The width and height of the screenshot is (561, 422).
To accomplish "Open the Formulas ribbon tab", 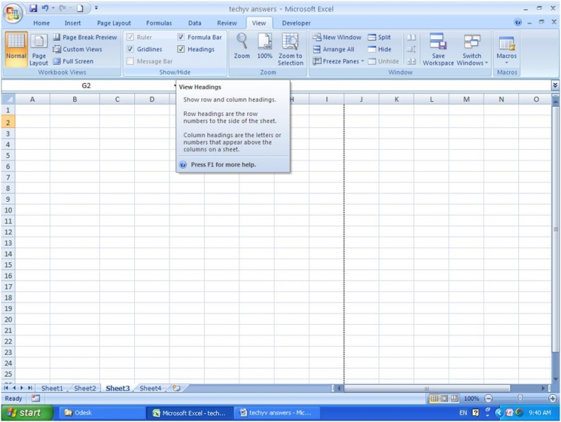I will click(159, 23).
